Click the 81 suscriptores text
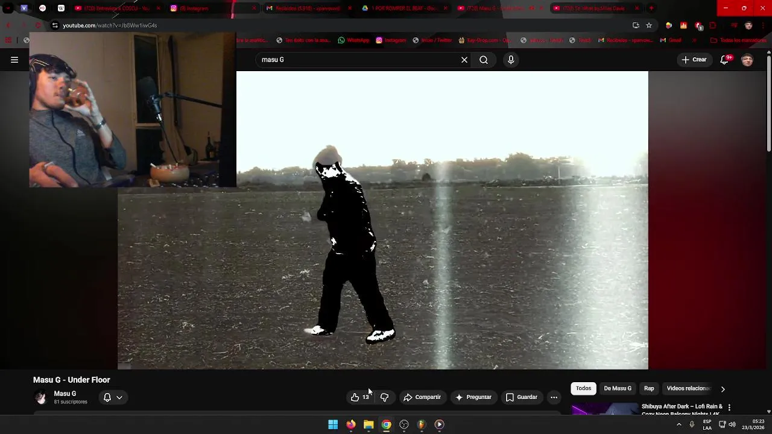This screenshot has height=434, width=772. click(71, 402)
